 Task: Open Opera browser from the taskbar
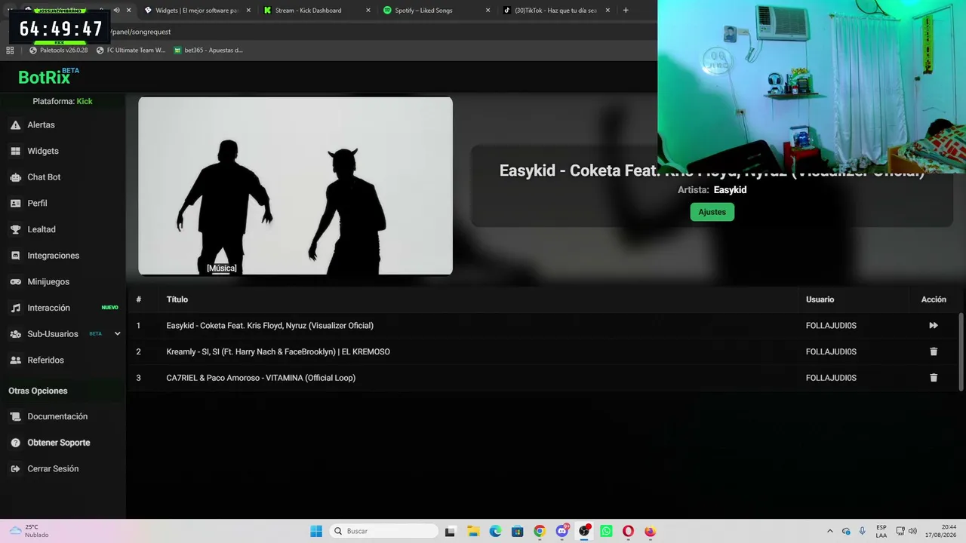coord(628,531)
